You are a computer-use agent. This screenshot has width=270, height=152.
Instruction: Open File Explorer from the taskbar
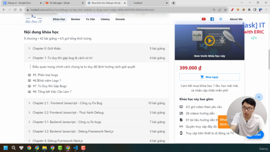45,148
